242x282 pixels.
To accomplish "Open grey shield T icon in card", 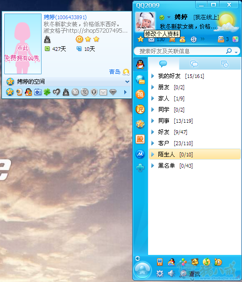I will pyautogui.click(x=94, y=92).
